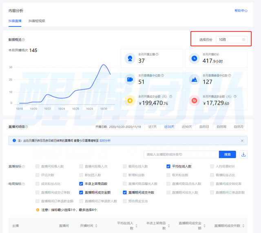Sort by 开播时间 column header
261x233 pixels.
[x=86, y=225]
